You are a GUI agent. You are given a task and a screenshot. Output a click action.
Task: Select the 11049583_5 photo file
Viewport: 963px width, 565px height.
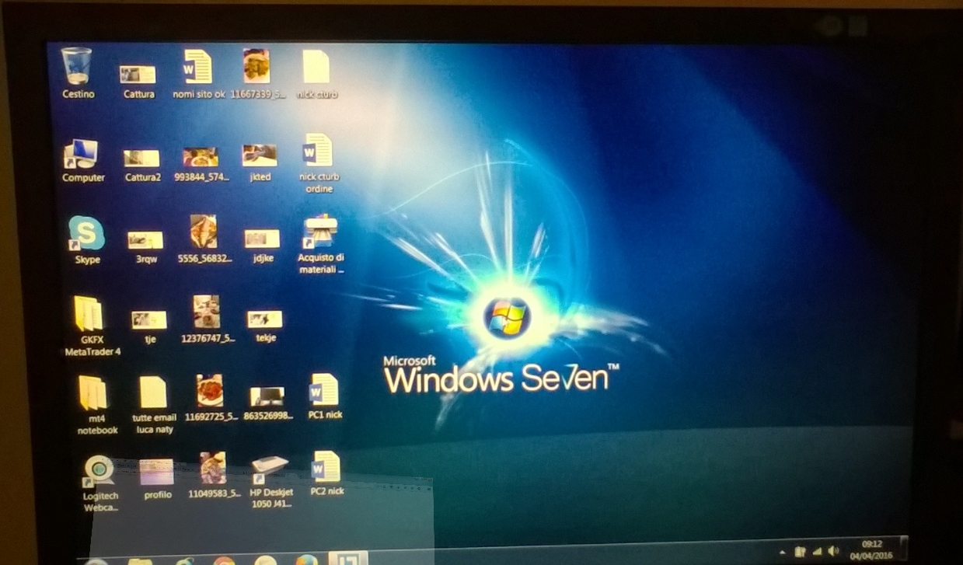point(214,469)
